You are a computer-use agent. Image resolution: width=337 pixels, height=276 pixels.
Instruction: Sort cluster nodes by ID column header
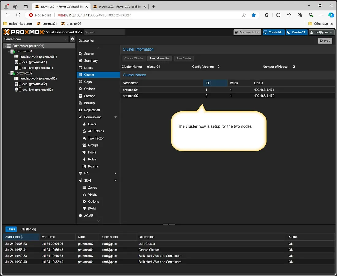215,83
